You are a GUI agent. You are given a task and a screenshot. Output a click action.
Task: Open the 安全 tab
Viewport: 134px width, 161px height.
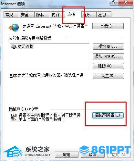click(26, 15)
